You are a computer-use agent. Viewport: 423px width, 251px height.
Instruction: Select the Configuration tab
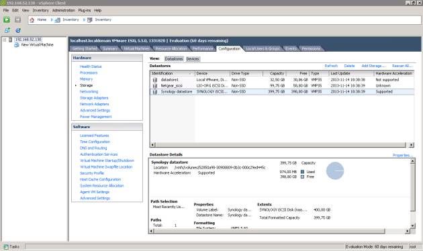(x=230, y=48)
